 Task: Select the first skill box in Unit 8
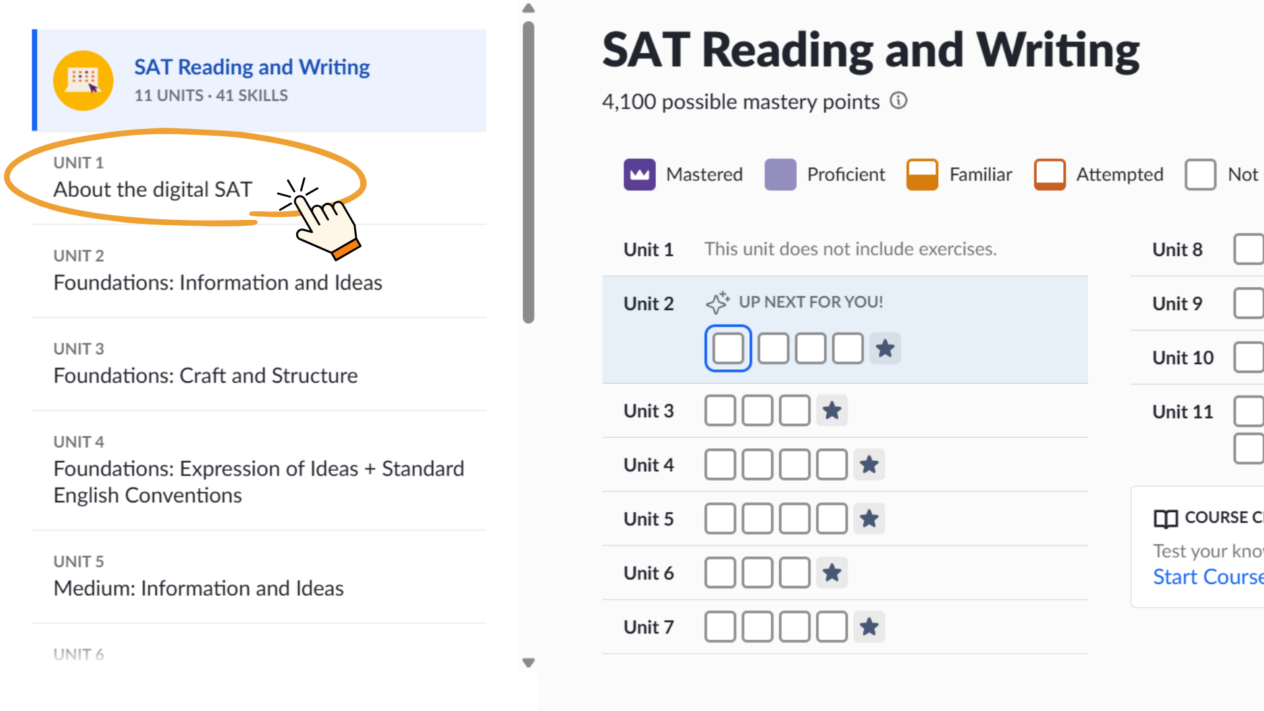[1249, 250]
